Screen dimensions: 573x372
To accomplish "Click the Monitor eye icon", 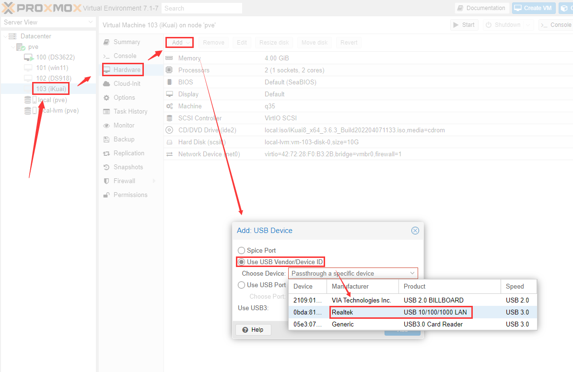I will click(106, 125).
